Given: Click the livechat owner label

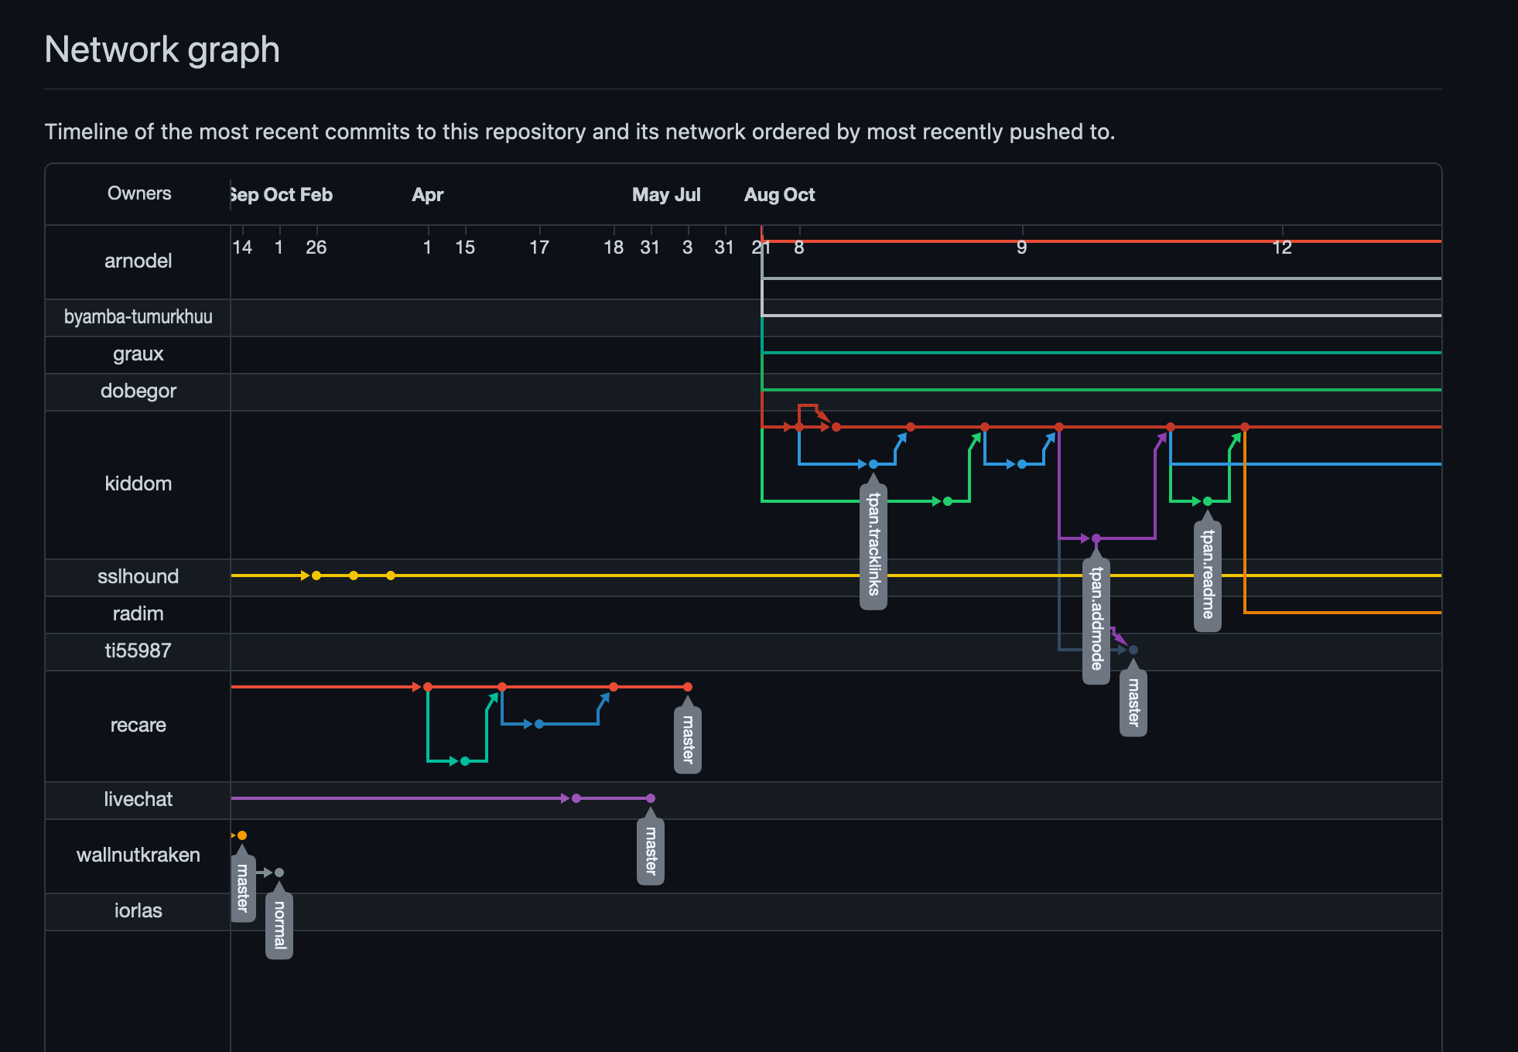Looking at the screenshot, I should coord(138,800).
